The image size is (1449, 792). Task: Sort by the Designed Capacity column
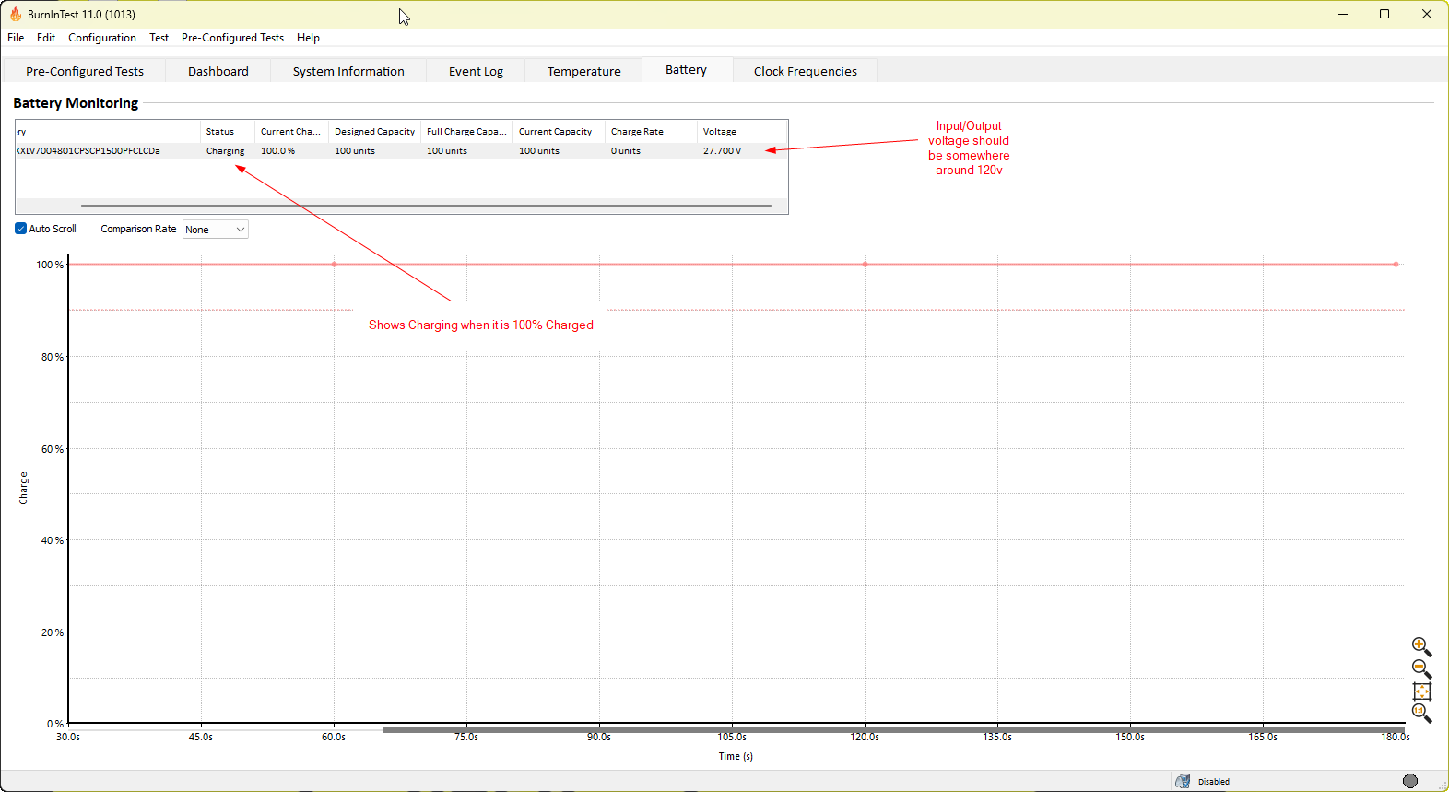pos(375,132)
